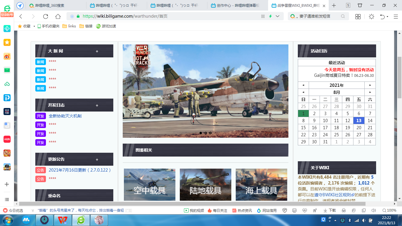The width and height of the screenshot is (402, 226).
Task: Go to next month after 8月
Action: (370, 92)
